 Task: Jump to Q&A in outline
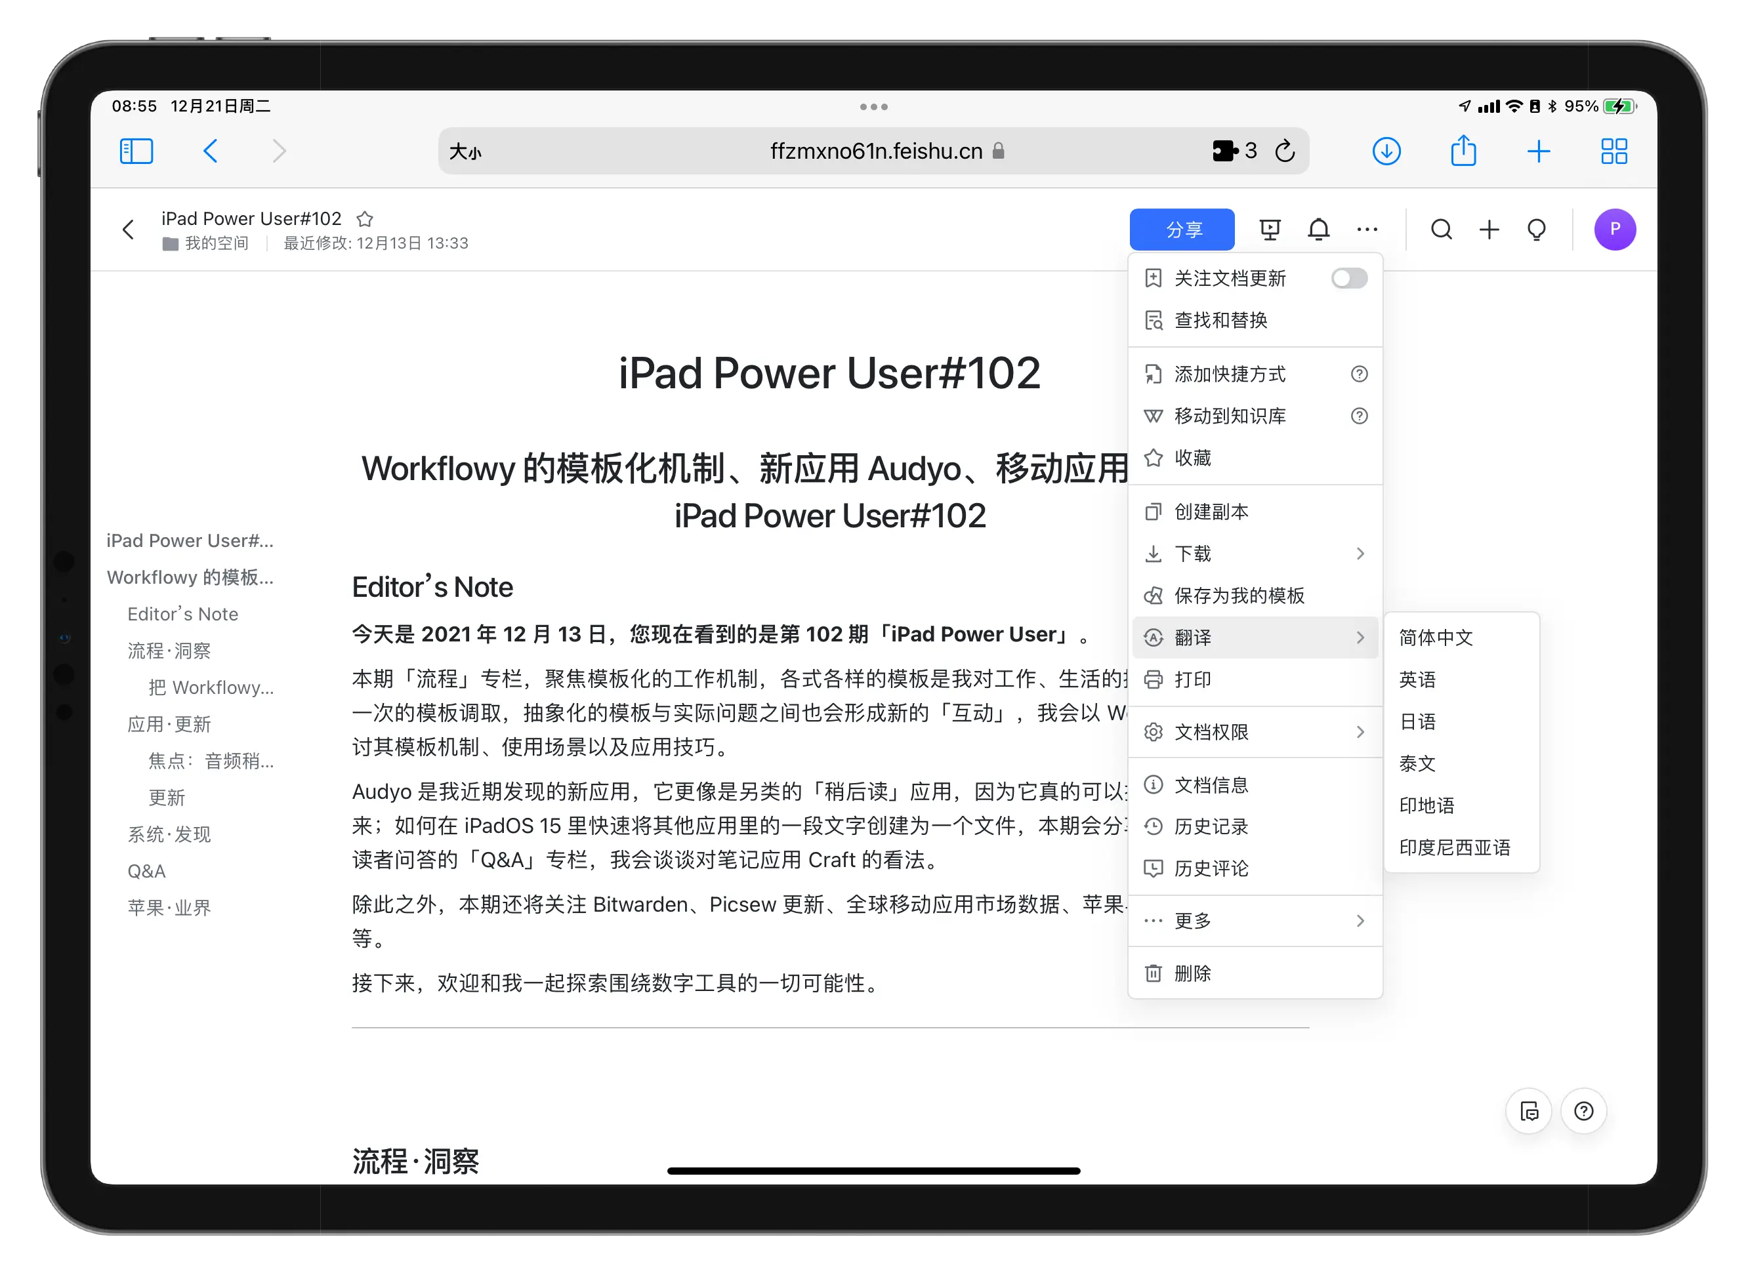tap(147, 872)
